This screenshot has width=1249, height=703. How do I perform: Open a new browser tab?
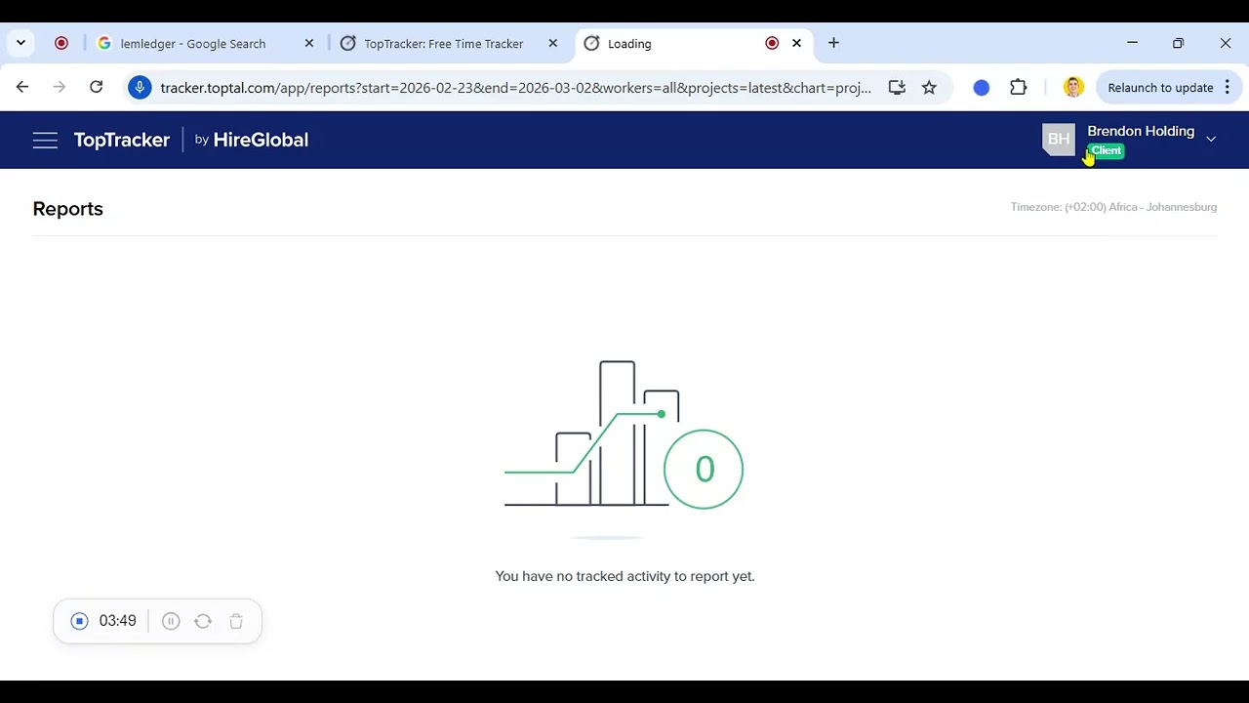833,43
